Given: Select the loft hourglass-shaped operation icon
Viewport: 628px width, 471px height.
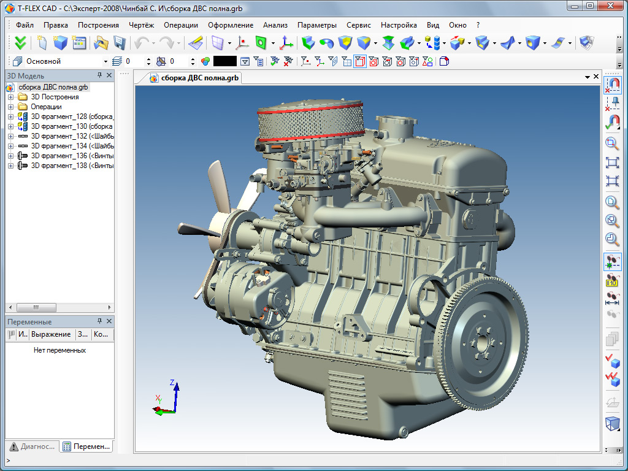Looking at the screenshot, I should pos(388,42).
